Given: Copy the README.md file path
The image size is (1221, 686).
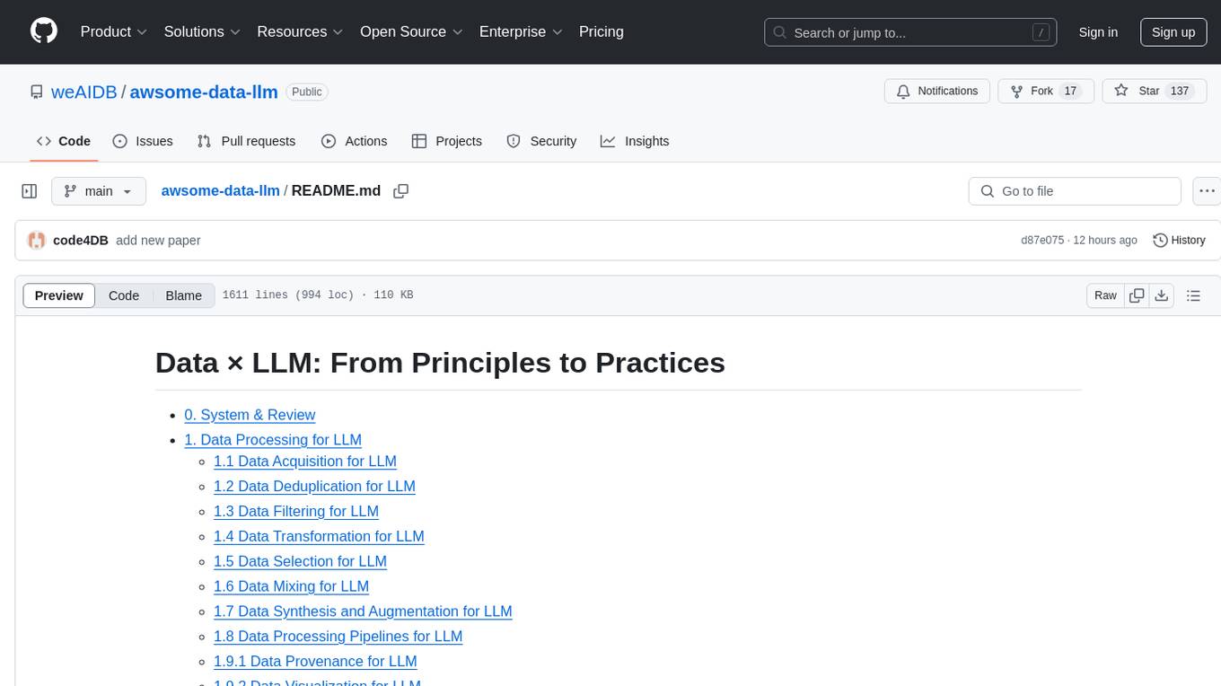Looking at the screenshot, I should pyautogui.click(x=401, y=191).
